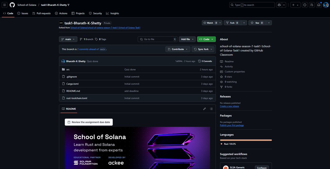Expand the Contribute dropdown
Image resolution: width=330 pixels, height=169 pixels.
[178, 49]
